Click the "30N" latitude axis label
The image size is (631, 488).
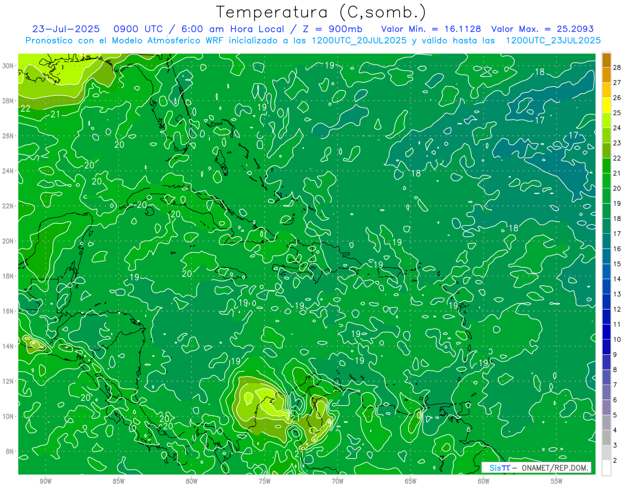click(x=8, y=65)
